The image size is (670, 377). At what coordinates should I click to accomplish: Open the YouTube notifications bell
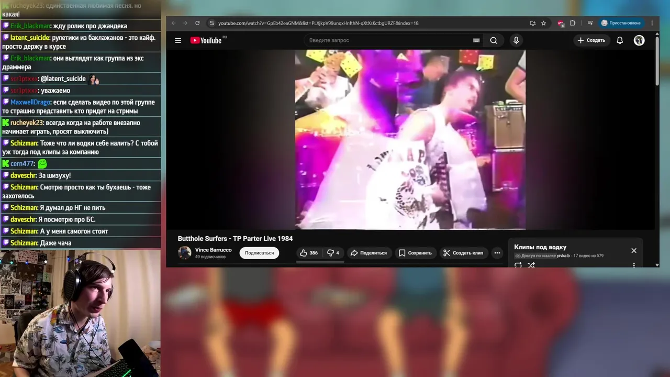[620, 40]
